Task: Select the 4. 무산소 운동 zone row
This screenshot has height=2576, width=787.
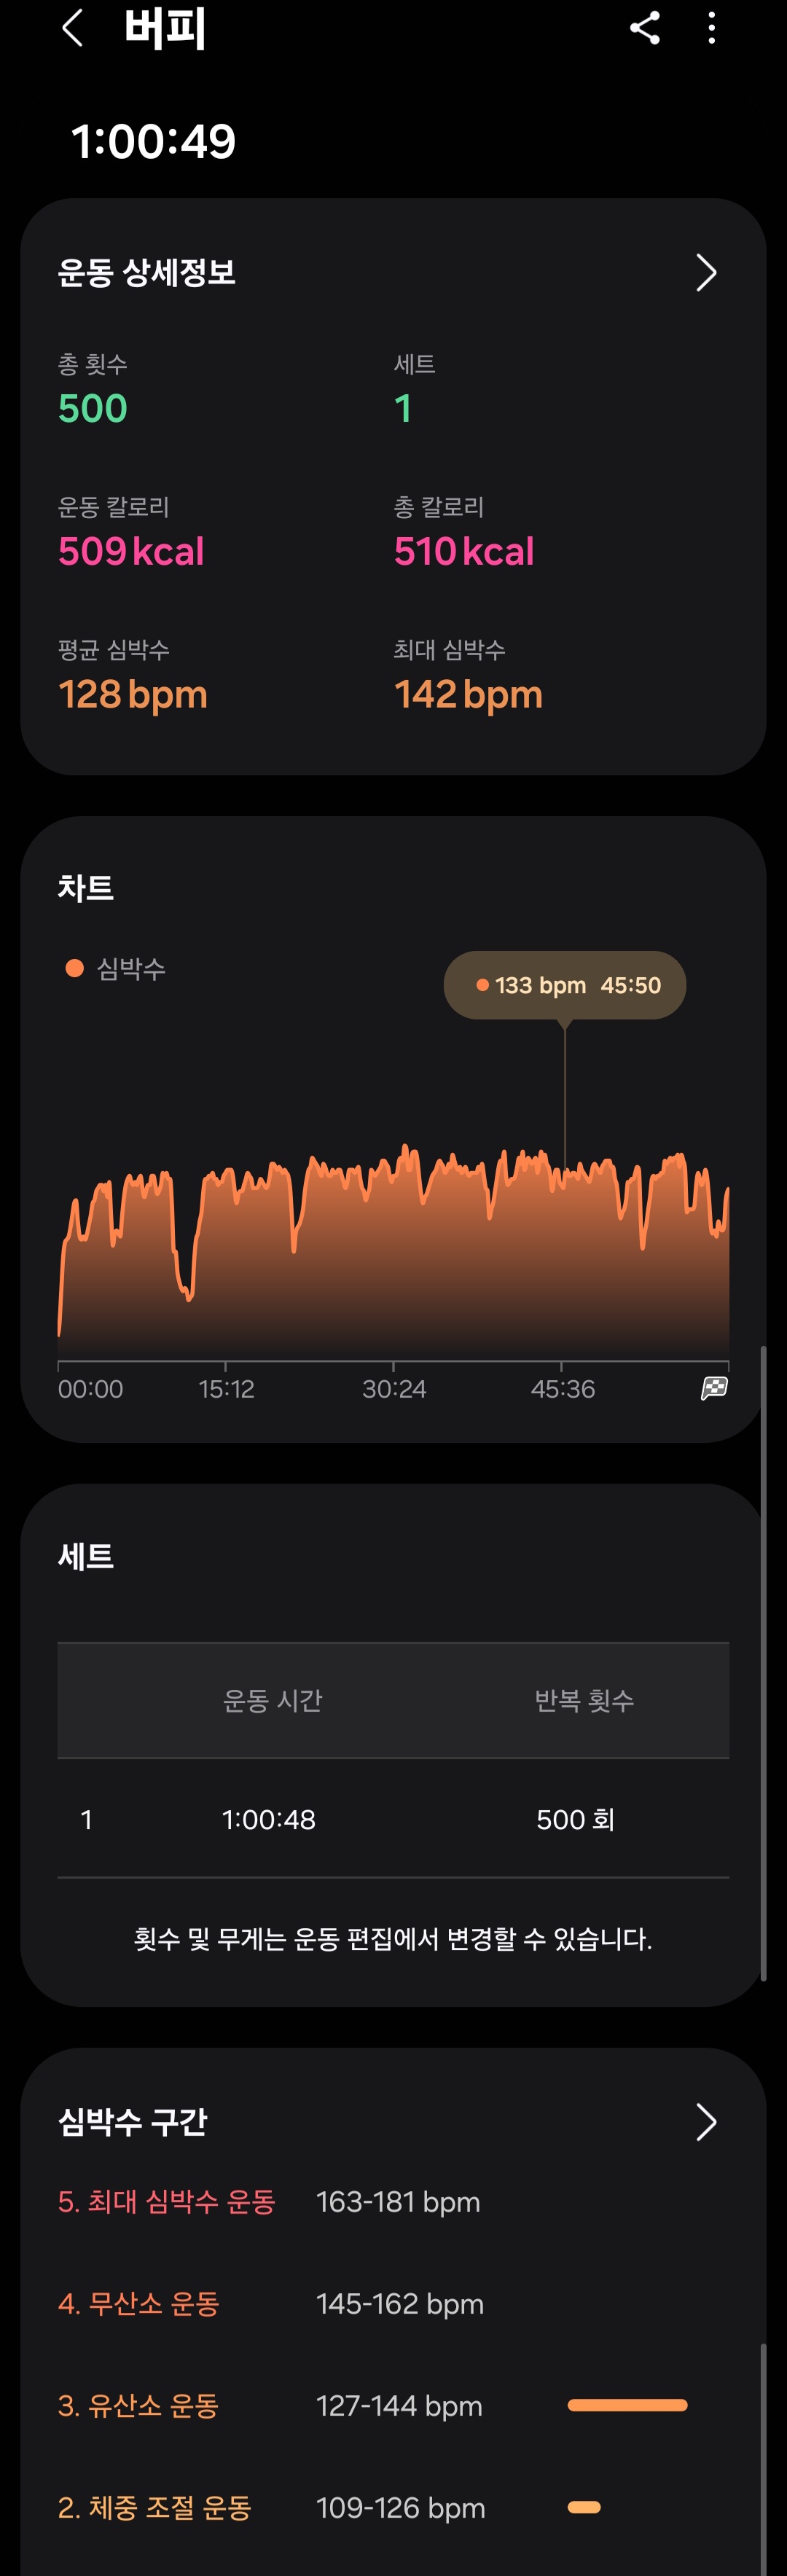Action: click(x=393, y=2304)
